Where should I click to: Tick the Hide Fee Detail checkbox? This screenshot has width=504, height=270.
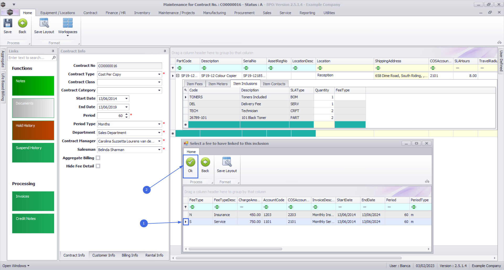98,166
